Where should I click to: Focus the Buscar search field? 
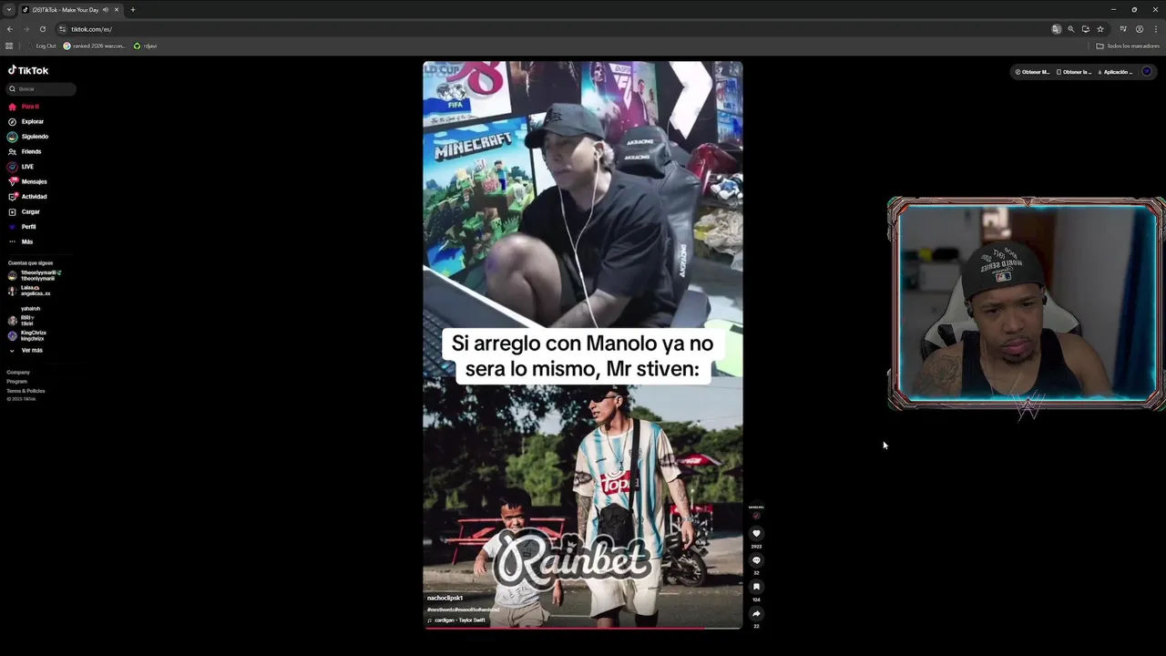(x=42, y=88)
